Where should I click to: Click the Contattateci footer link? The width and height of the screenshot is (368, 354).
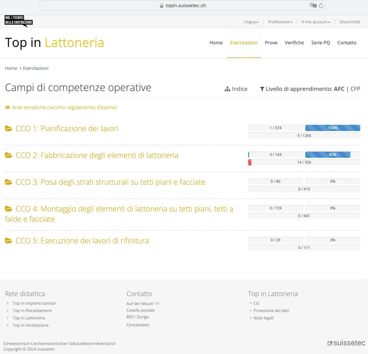(x=138, y=325)
